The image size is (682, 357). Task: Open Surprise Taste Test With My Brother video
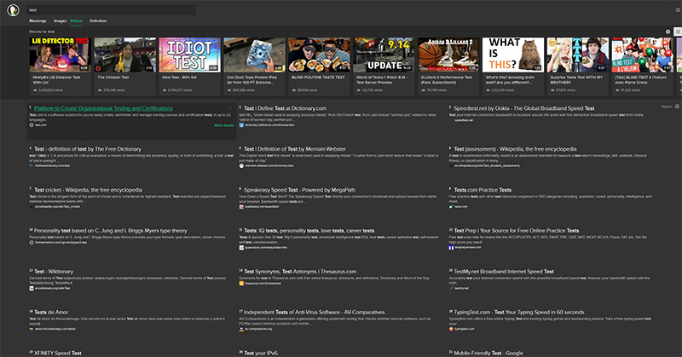coord(578,66)
